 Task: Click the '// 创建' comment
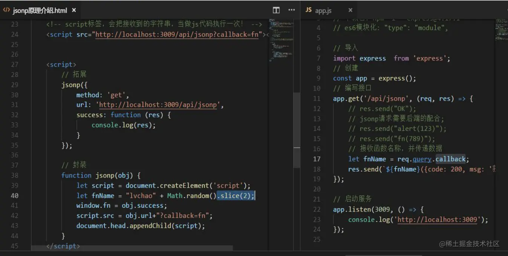click(x=346, y=68)
